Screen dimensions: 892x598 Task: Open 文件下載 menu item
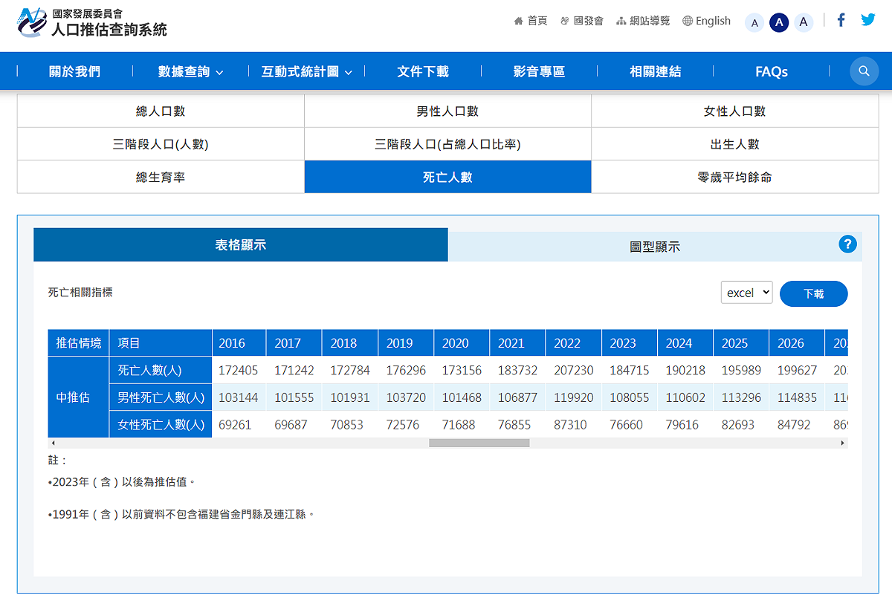(423, 71)
